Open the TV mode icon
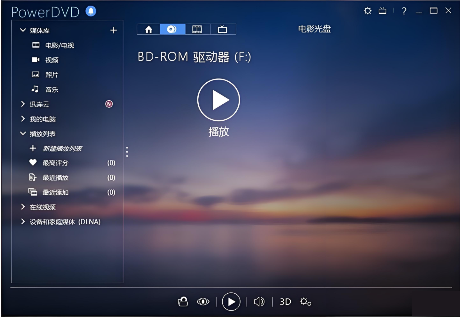The image size is (460, 317). (x=223, y=29)
